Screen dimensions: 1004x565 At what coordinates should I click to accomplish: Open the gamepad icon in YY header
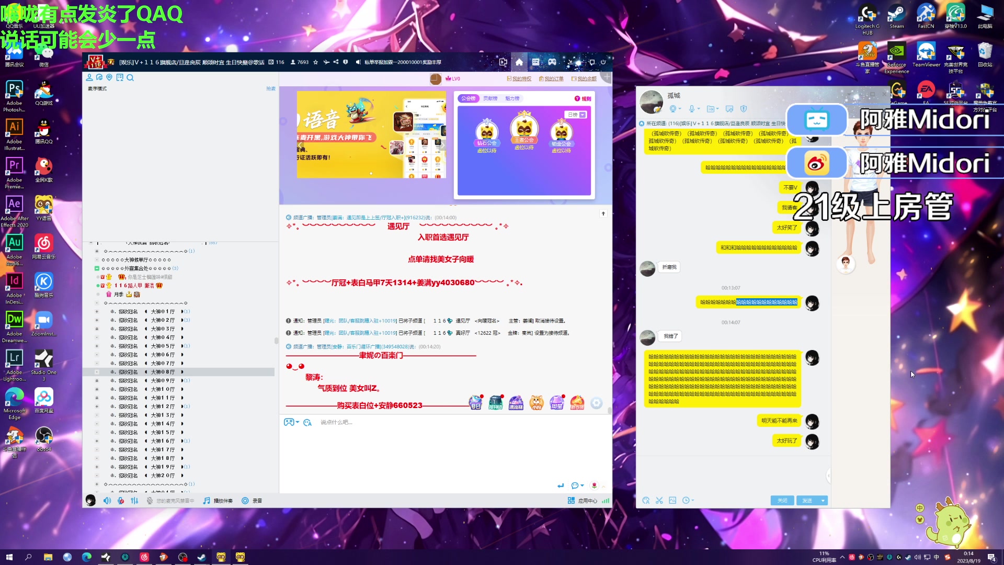pos(552,62)
